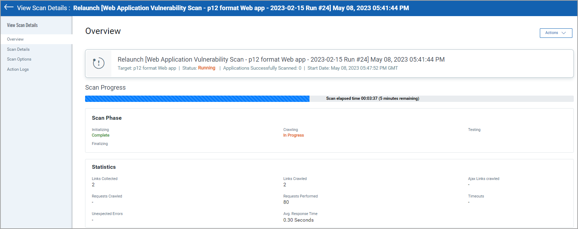The image size is (578, 229).
Task: Click the Requests Crawled label
Action: 107,196
